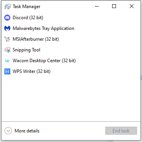The image size is (142, 142).
Task: Click the More details text label
Action: point(27,131)
